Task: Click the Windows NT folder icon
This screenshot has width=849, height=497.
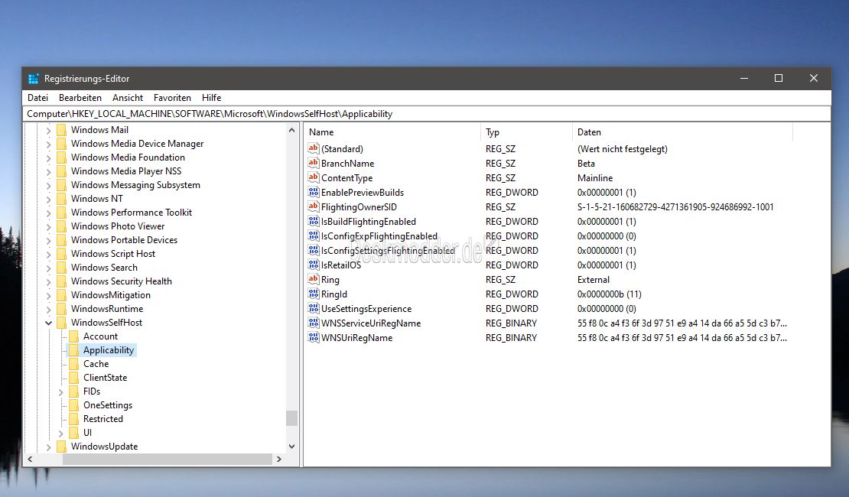Action: click(x=61, y=199)
